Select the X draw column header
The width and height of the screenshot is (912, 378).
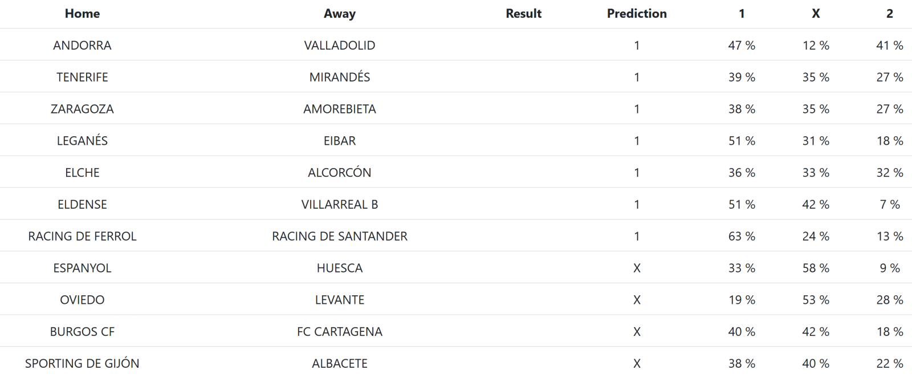[x=816, y=14]
